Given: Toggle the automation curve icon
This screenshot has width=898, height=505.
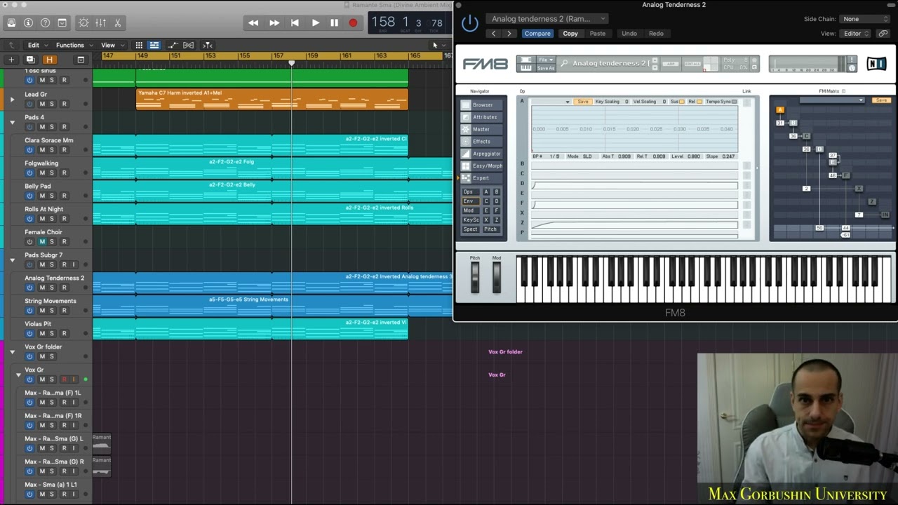Looking at the screenshot, I should (x=171, y=45).
